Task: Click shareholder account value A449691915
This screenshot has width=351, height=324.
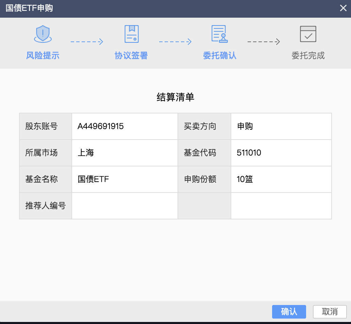Action: coord(101,126)
